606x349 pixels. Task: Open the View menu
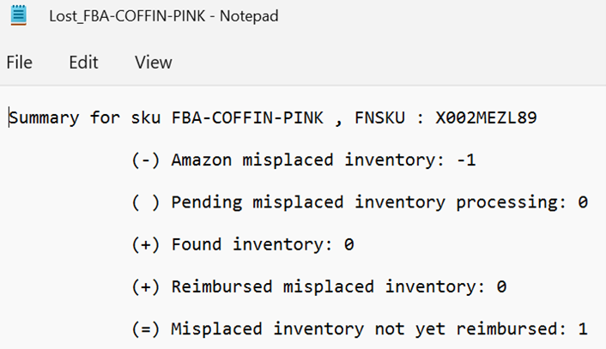[x=154, y=62]
